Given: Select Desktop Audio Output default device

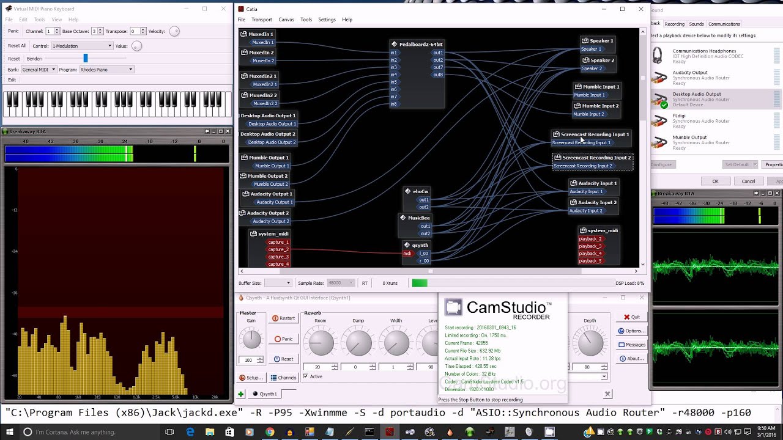Looking at the screenshot, I should (x=715, y=99).
